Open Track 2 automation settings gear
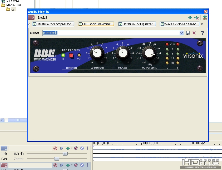 pyautogui.click(x=76, y=165)
